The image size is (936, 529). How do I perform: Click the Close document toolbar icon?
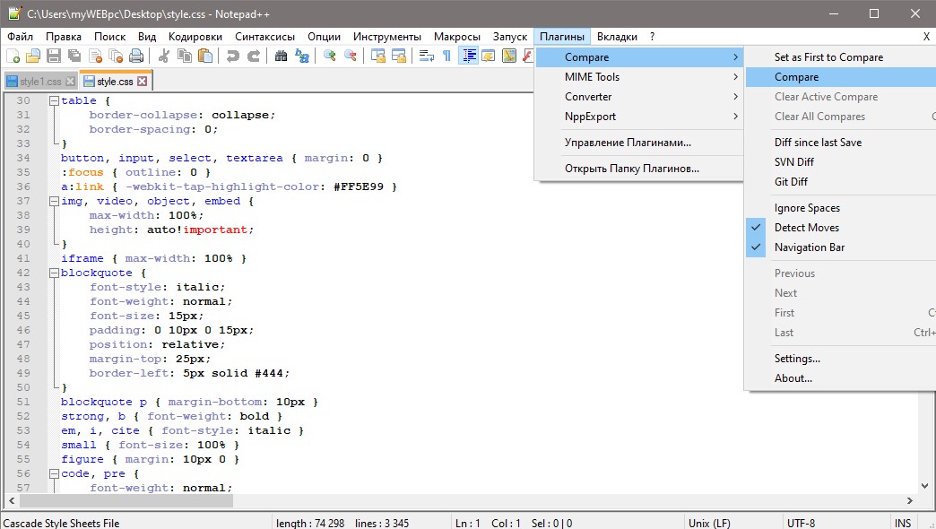(96, 56)
